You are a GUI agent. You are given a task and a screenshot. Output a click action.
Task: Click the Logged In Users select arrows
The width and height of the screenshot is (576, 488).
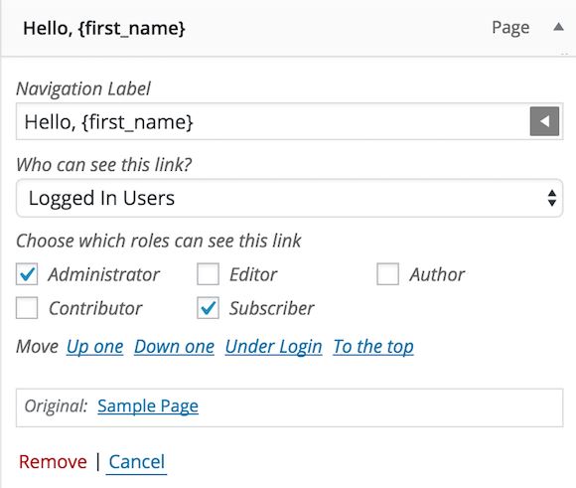click(552, 198)
